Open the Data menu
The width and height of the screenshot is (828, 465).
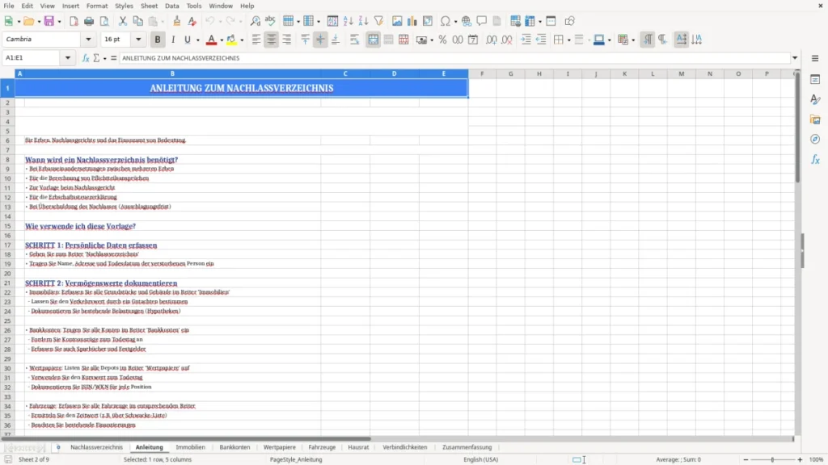[x=171, y=6]
